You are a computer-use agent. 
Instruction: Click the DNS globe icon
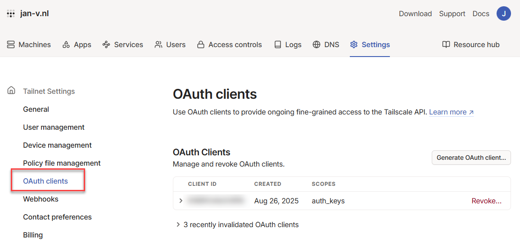[317, 44]
